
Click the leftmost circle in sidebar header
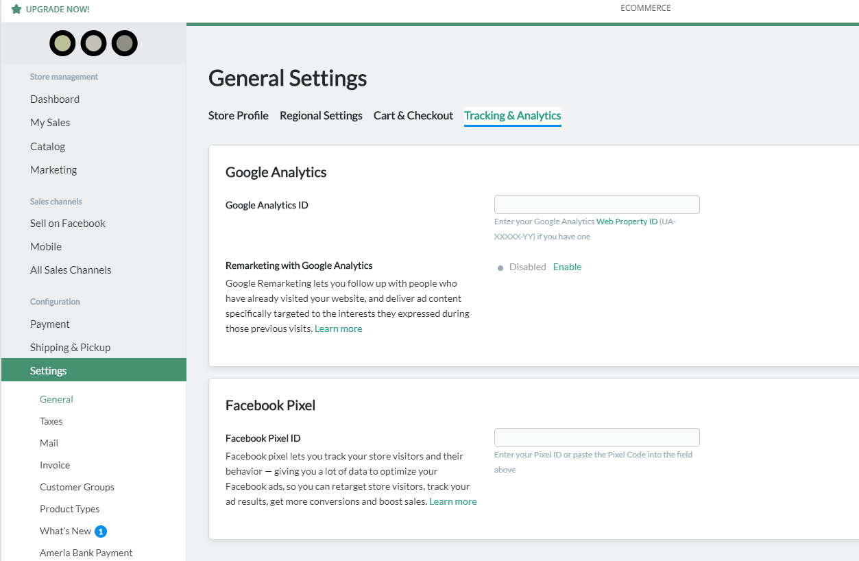[x=62, y=43]
